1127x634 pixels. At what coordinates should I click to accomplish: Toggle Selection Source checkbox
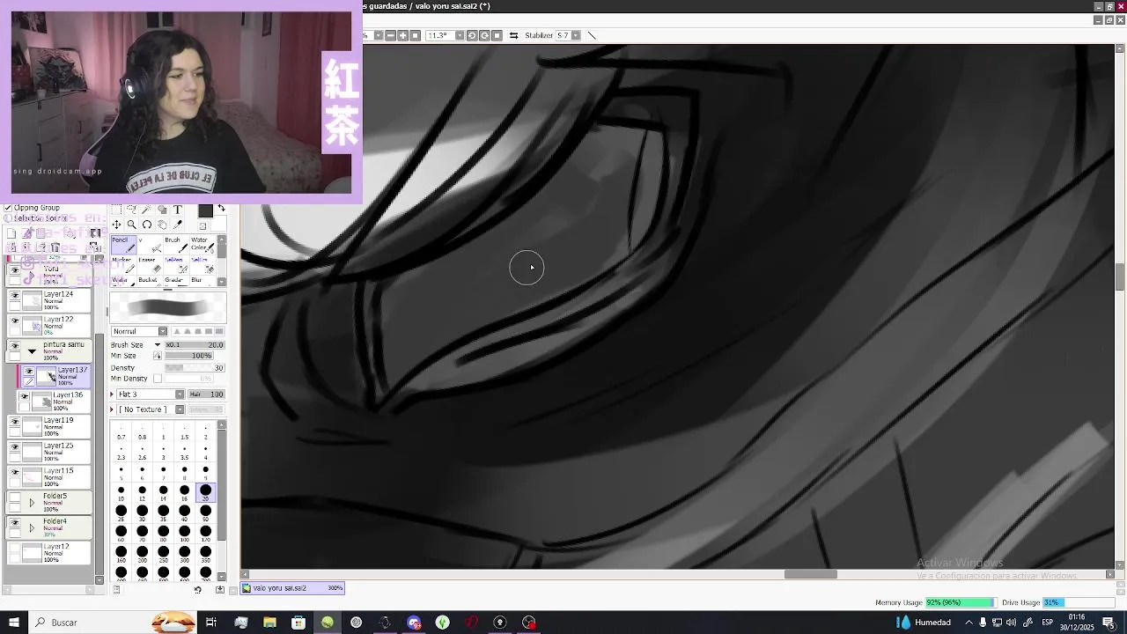pos(8,218)
